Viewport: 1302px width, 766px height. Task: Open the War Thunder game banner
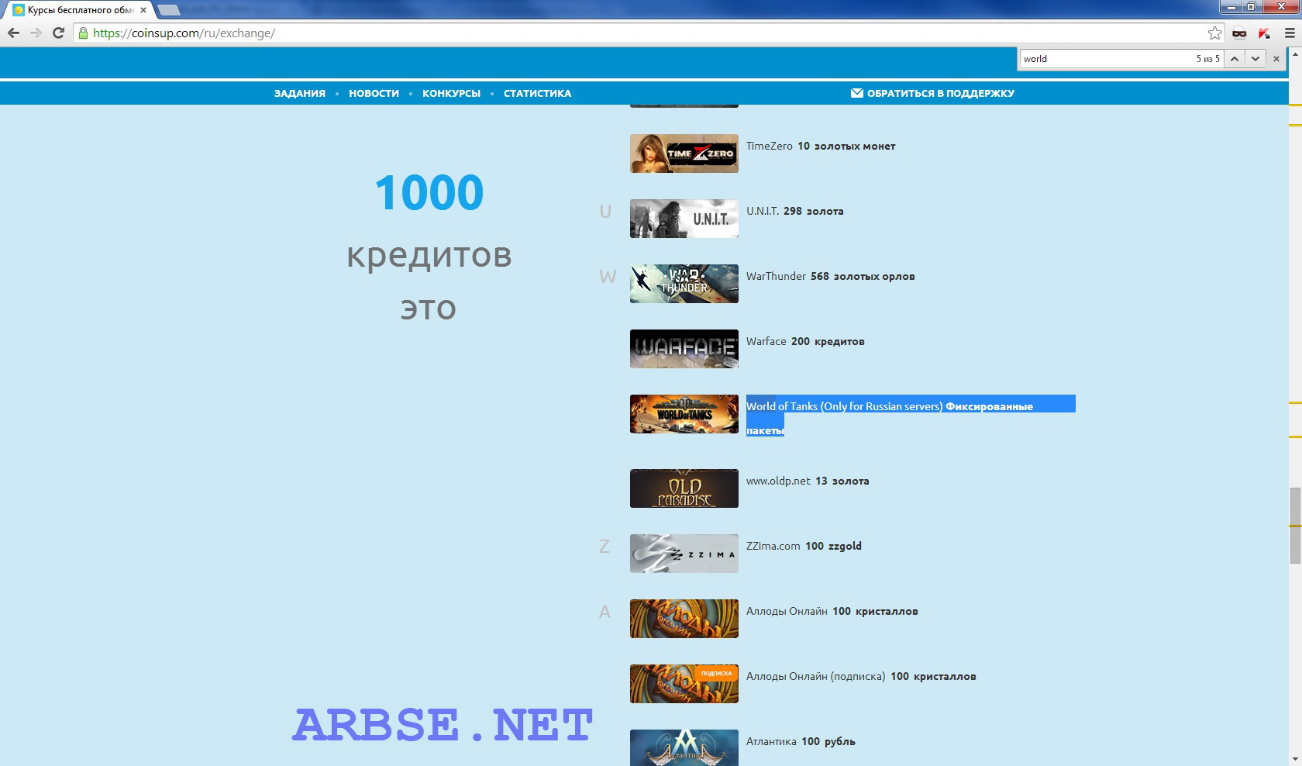coord(684,284)
